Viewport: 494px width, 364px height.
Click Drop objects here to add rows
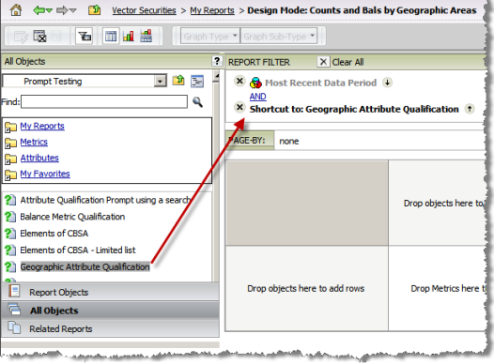tap(306, 289)
